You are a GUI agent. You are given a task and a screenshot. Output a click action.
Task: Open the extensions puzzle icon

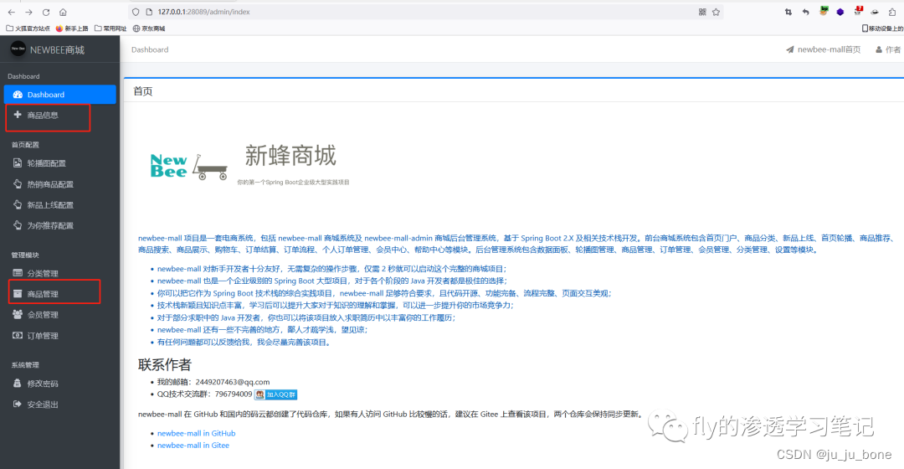coord(892,12)
